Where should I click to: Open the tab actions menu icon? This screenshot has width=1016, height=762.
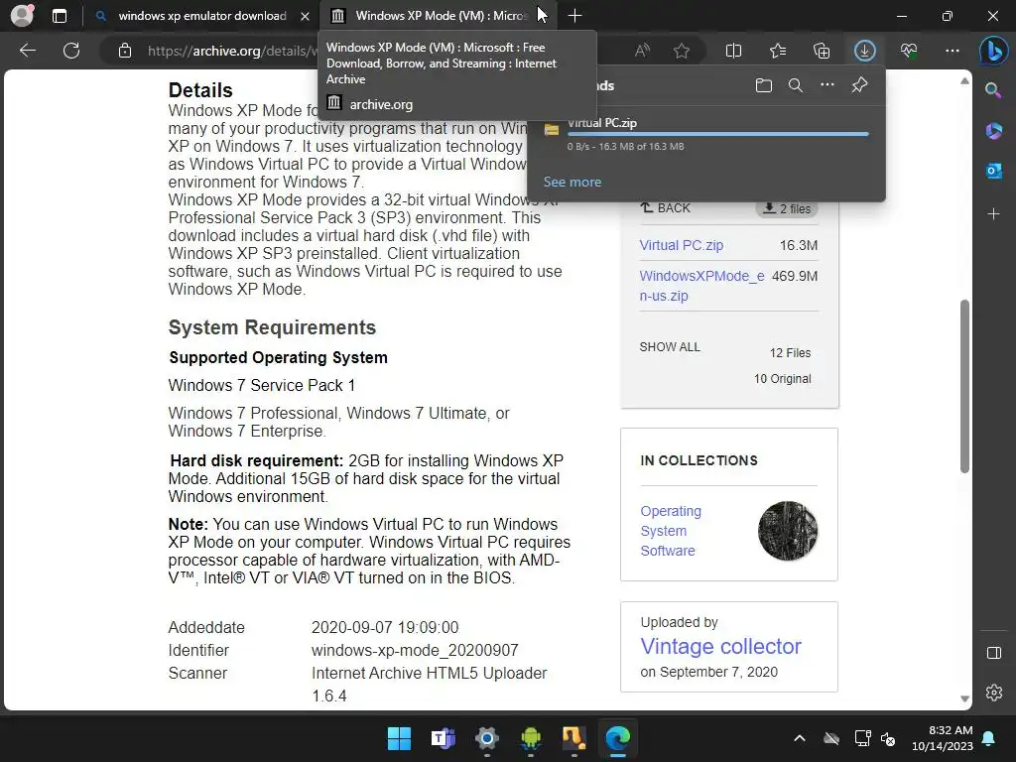pyautogui.click(x=59, y=16)
